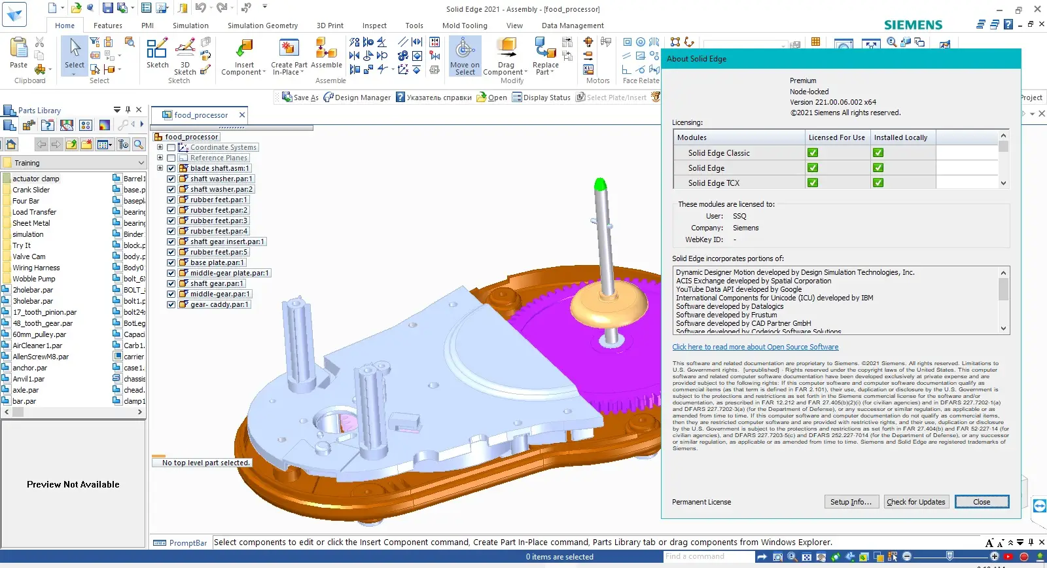
Task: Click Display Status in the toolbar
Action: [541, 98]
